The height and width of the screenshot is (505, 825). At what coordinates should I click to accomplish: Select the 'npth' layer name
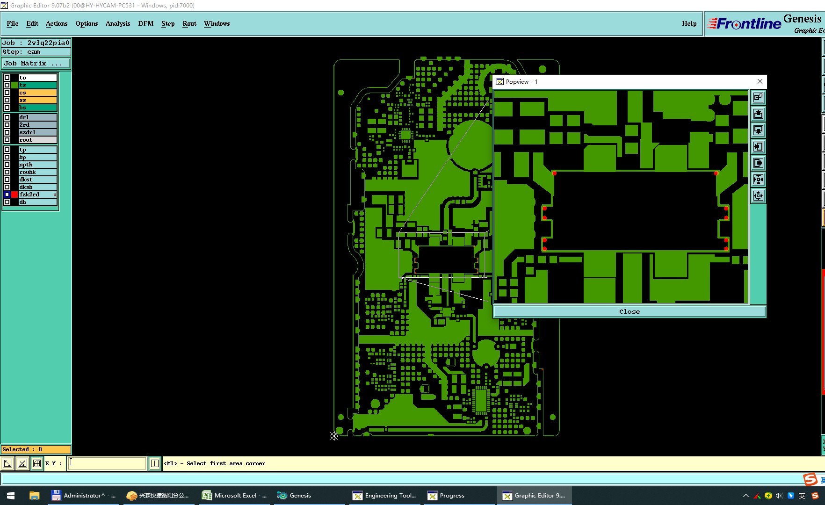point(38,165)
